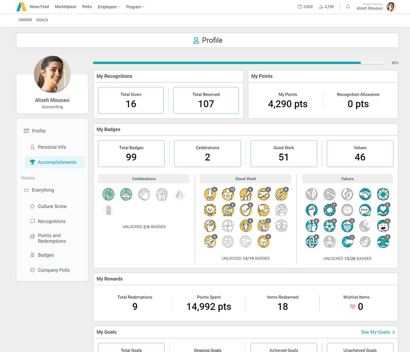The width and height of the screenshot is (410, 352).
Task: Open the Program dropdown menu
Action: tap(135, 7)
